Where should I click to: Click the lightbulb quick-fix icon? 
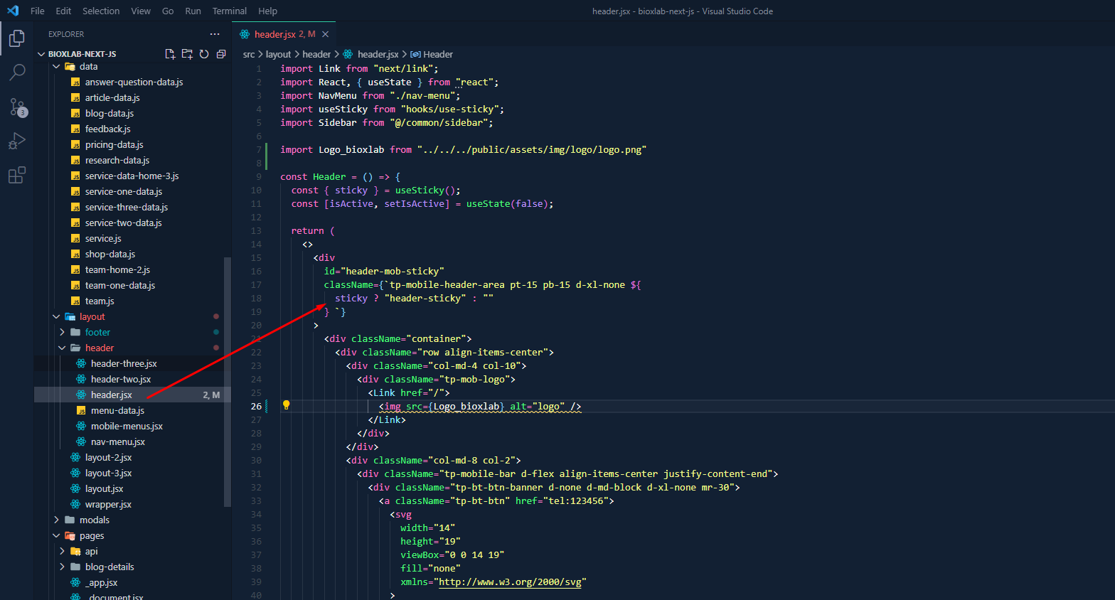pyautogui.click(x=286, y=405)
